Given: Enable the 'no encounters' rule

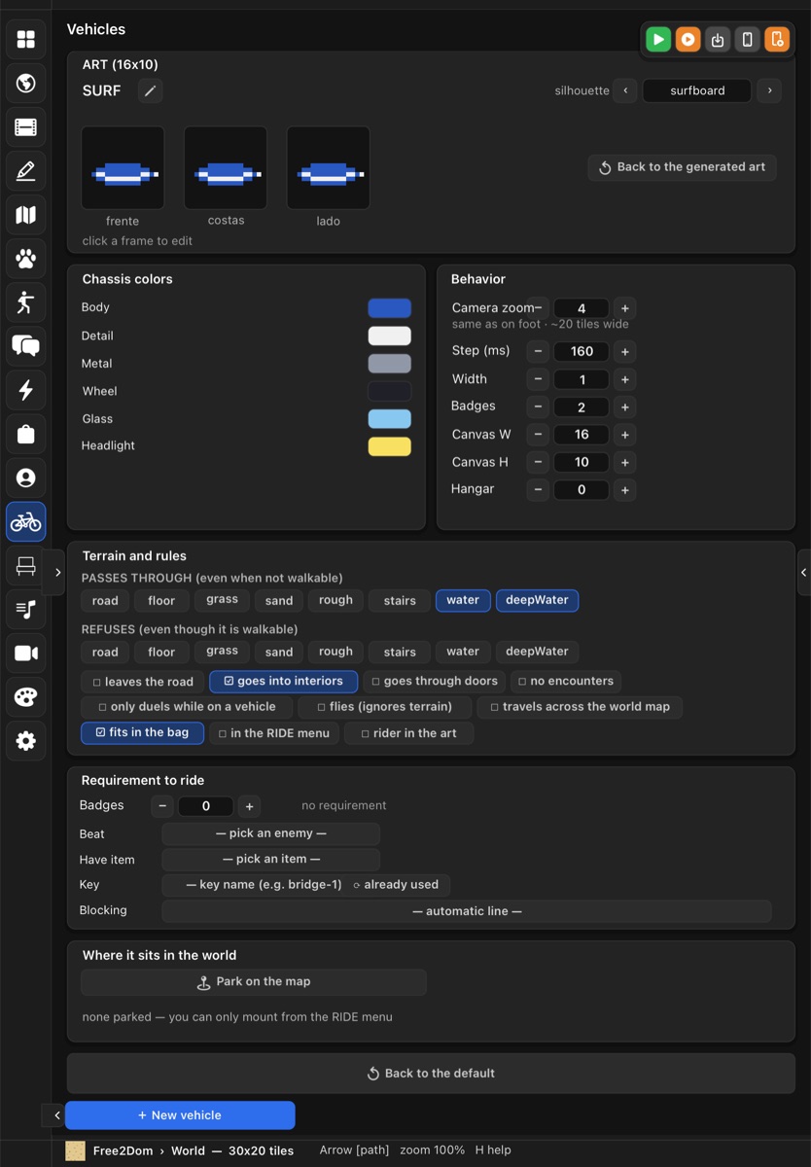Looking at the screenshot, I should pyautogui.click(x=566, y=682).
